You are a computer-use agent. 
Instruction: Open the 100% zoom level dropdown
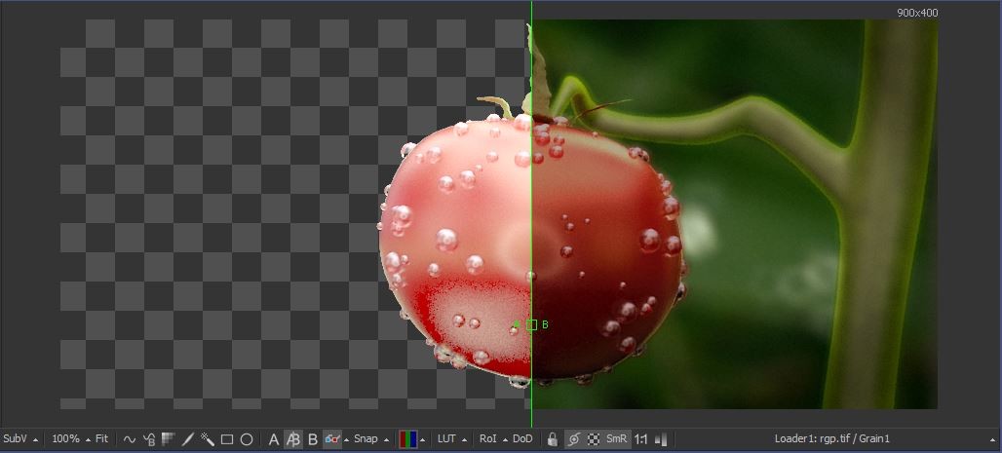(87, 439)
